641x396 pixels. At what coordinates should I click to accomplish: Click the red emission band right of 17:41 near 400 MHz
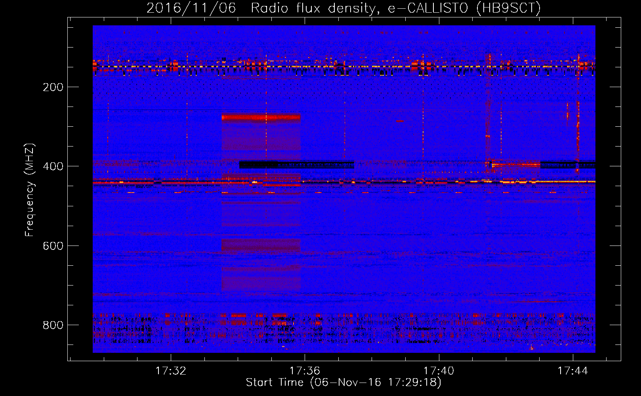pos(516,164)
